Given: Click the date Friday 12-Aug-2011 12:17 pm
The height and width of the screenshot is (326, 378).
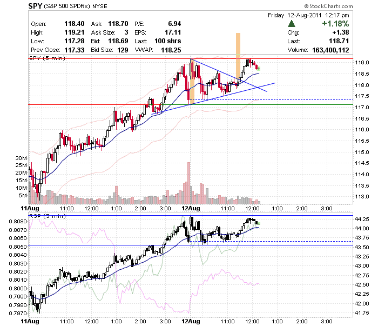Looking at the screenshot, I should [308, 15].
